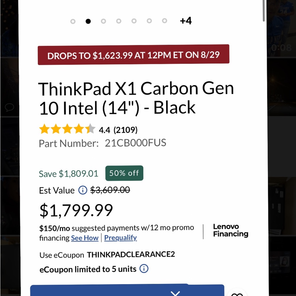
Task: Select the last carousel dot before +4
Action: [x=165, y=21]
